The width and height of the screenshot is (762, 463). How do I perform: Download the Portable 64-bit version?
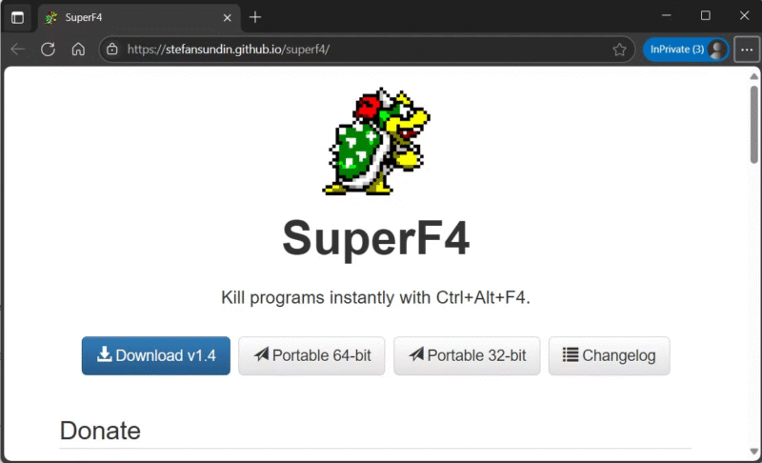(x=311, y=355)
